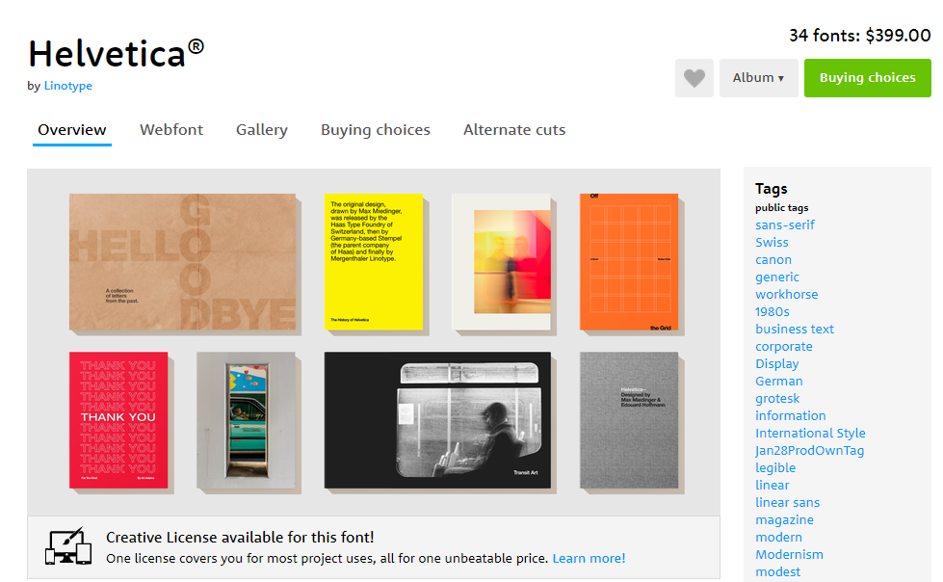Click the Jan28ProdOwnTag tag

coord(809,451)
